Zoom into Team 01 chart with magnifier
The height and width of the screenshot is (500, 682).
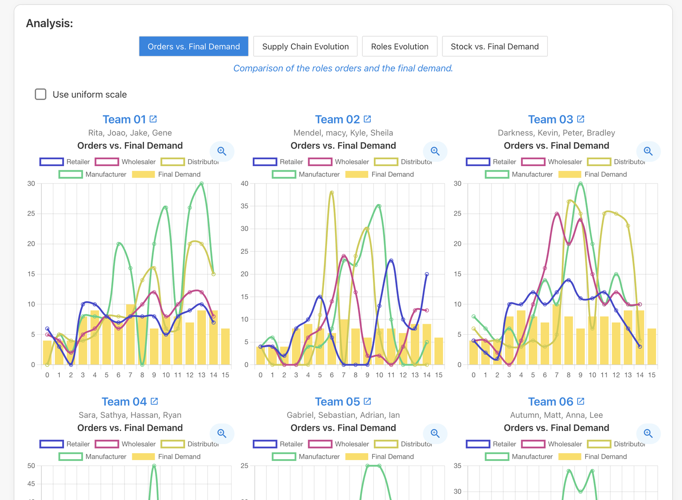pyautogui.click(x=222, y=151)
